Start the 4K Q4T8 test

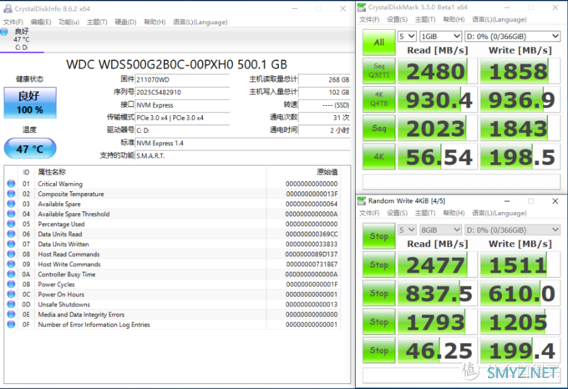(379, 99)
